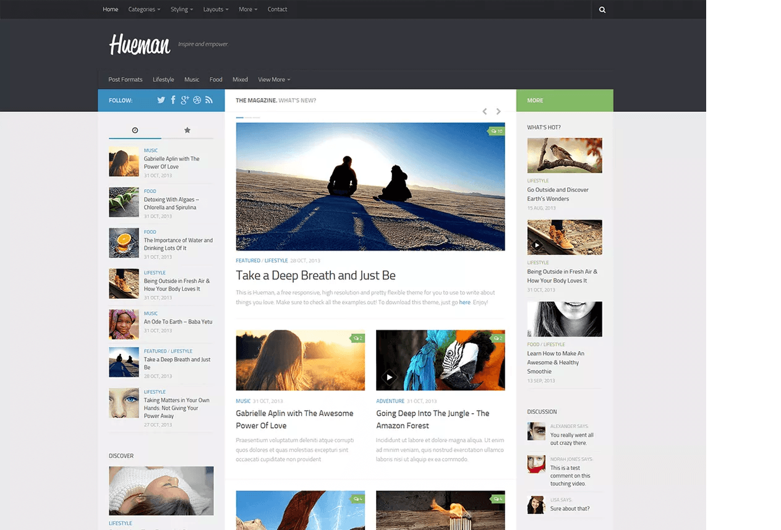The image size is (781, 530).
Task: Open blue eye Taking Matters thumbnail
Action: coord(124,403)
